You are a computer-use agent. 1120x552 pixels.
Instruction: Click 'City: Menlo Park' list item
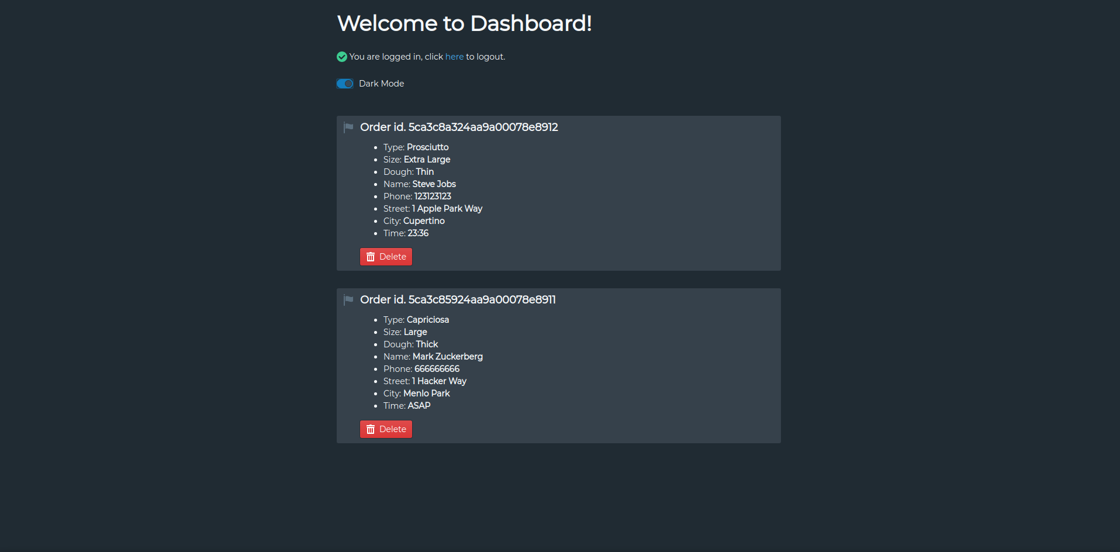(x=417, y=394)
